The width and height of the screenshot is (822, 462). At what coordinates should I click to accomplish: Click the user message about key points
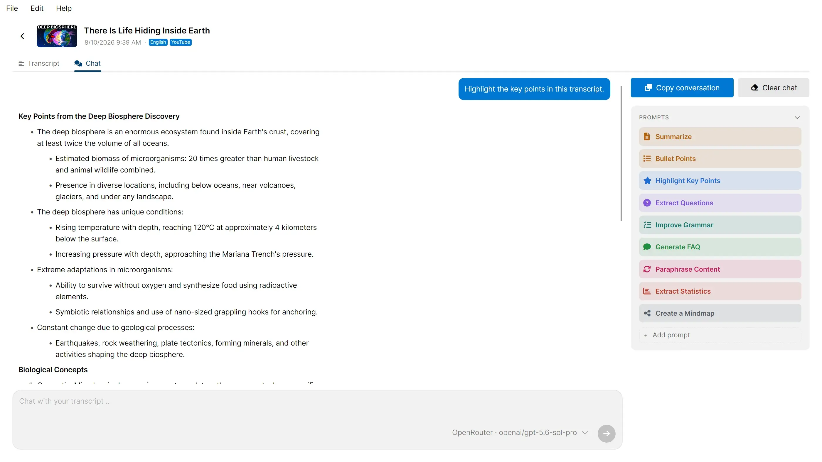[534, 89]
